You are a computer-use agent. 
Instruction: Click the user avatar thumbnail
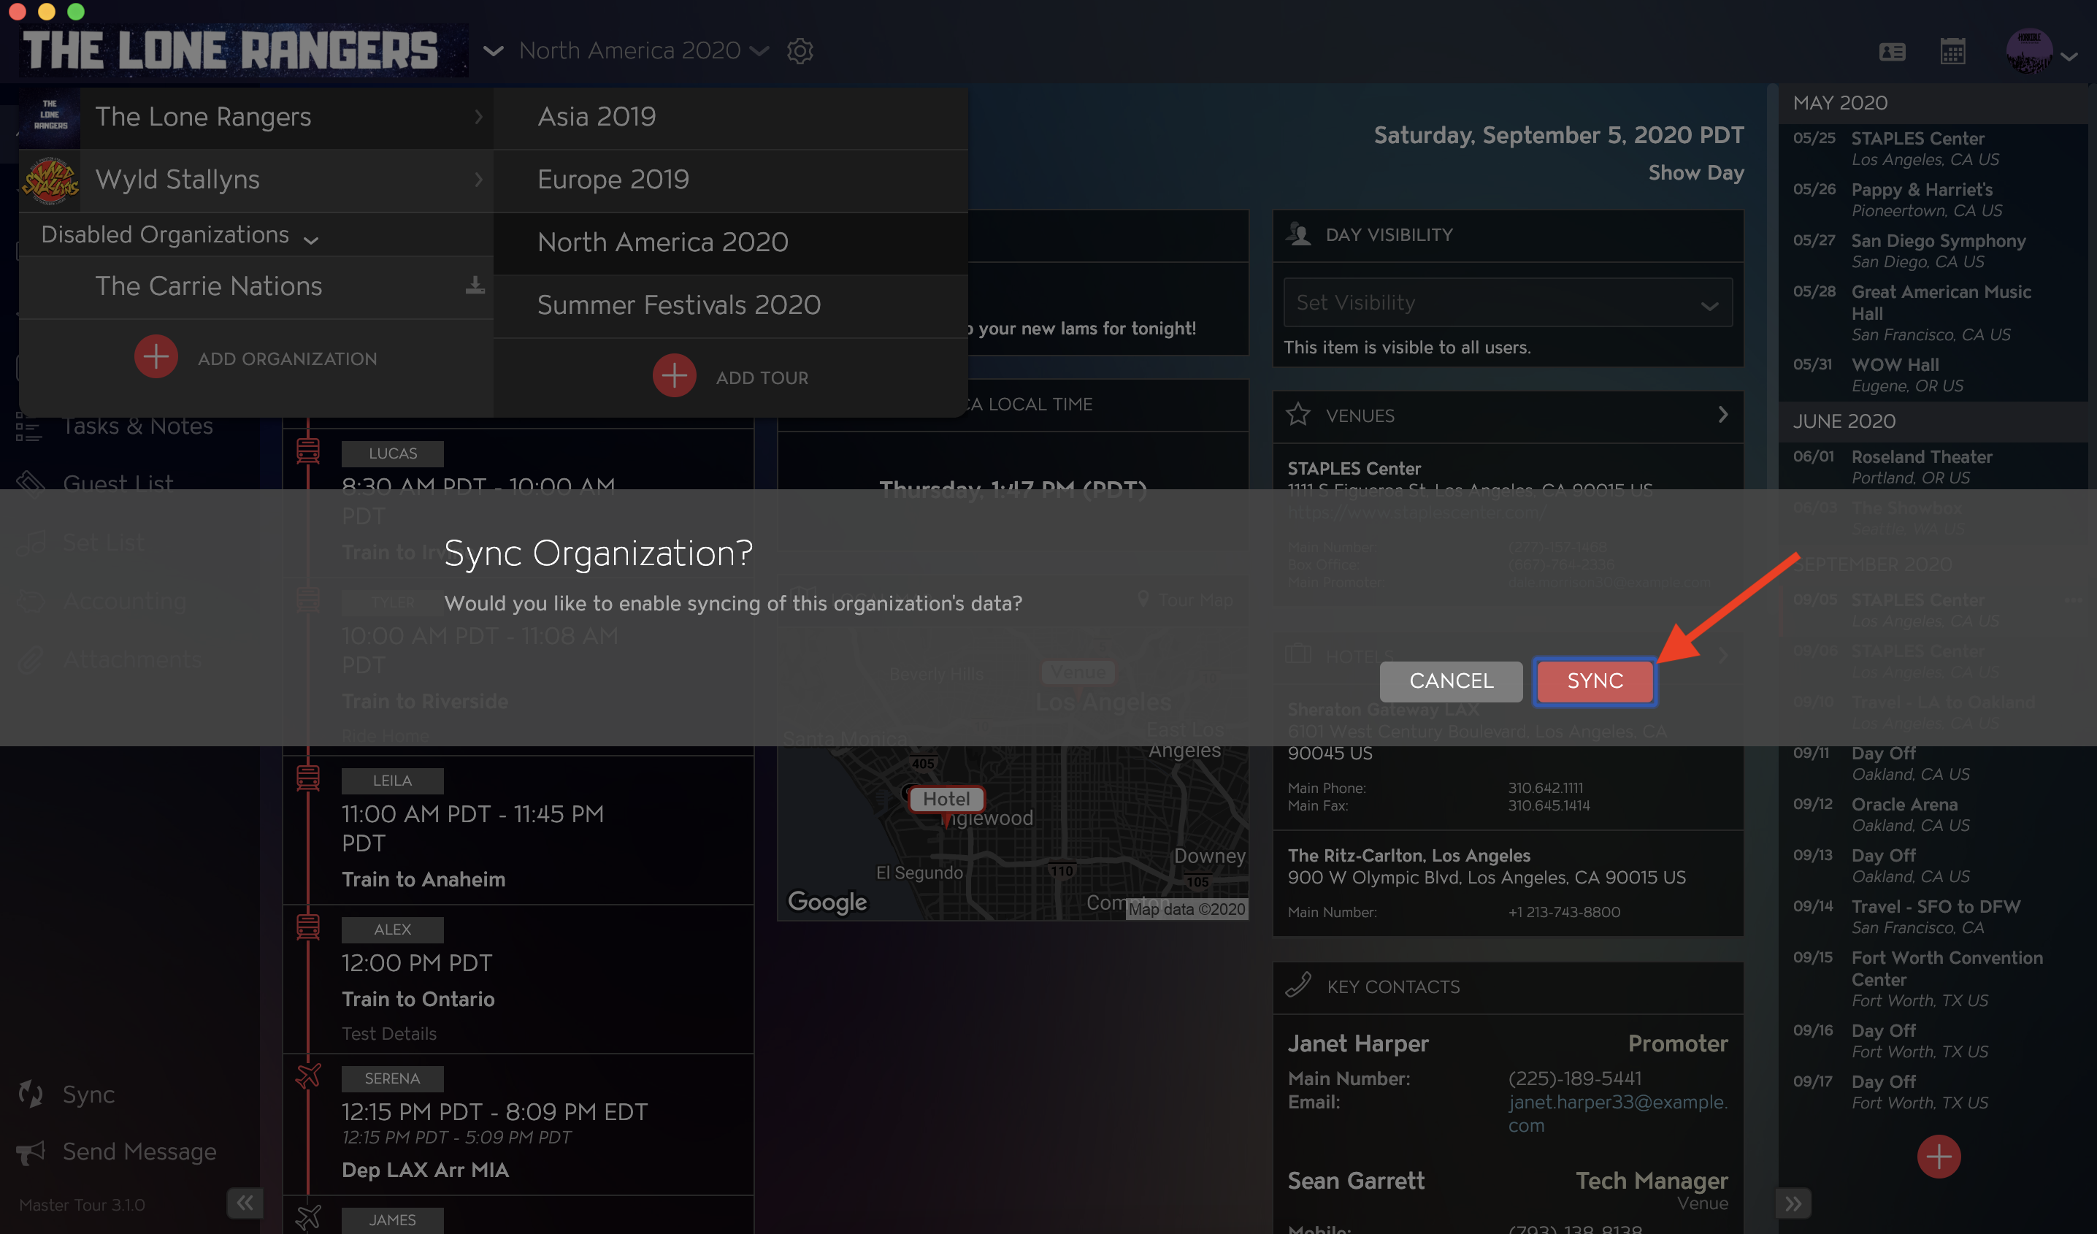click(2029, 52)
